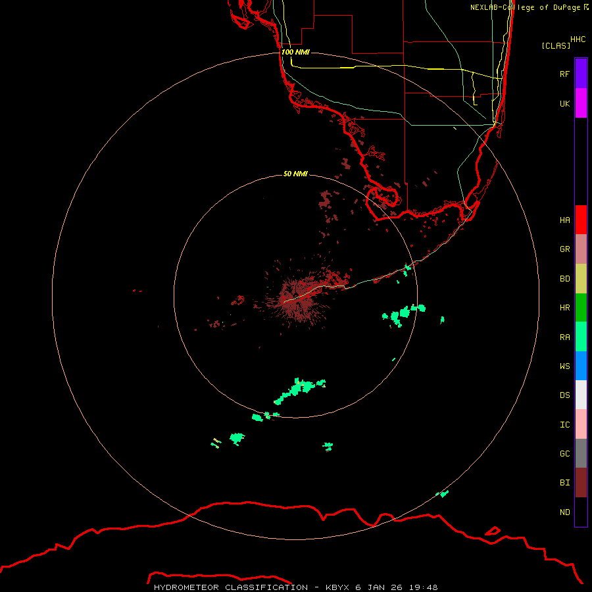The height and width of the screenshot is (592, 592).
Task: Click the RF legend label
Action: [x=564, y=74]
